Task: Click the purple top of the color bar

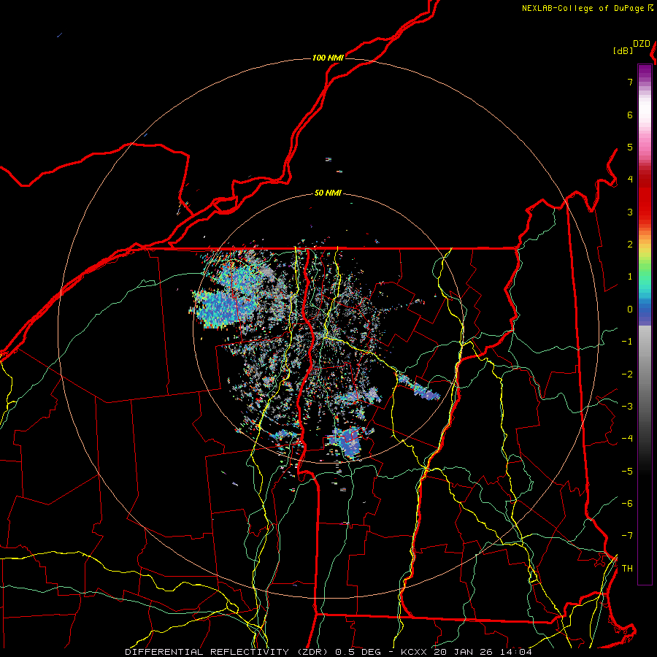Action: tap(645, 72)
